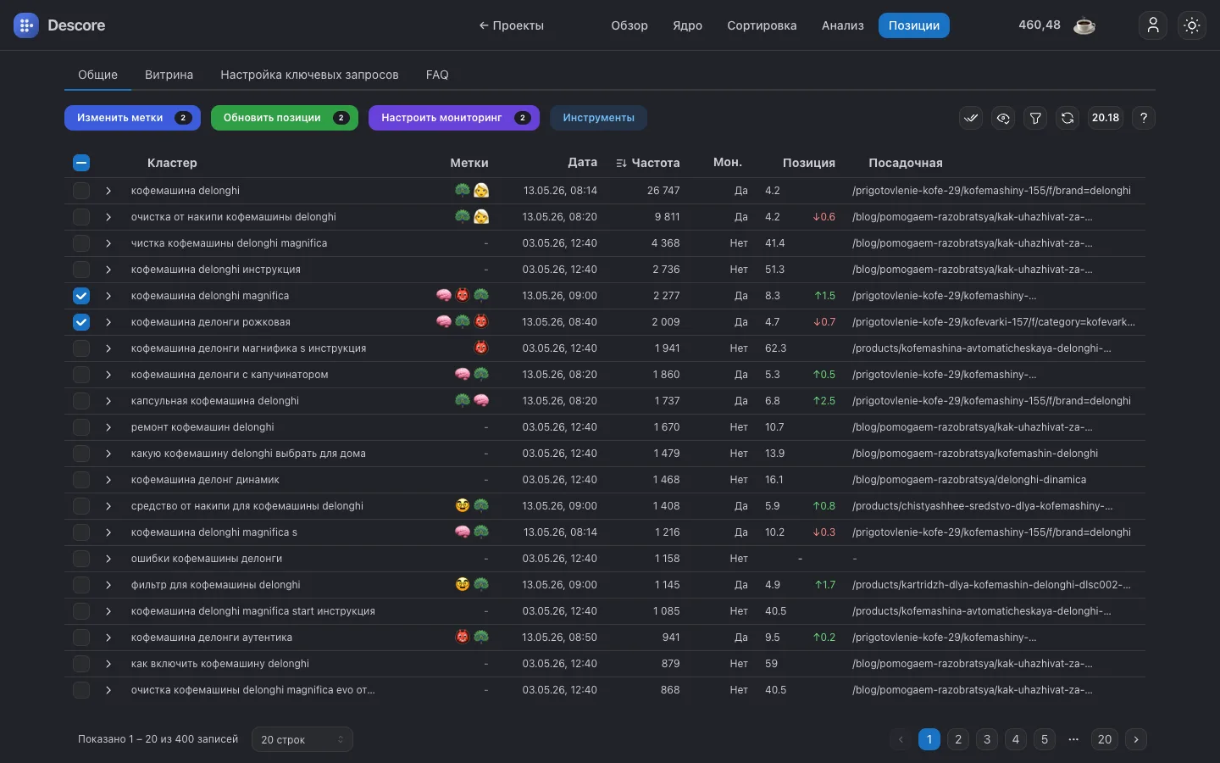The width and height of the screenshot is (1220, 763).
Task: Click peacock label in 'кофемашина delonghi' row
Action: coord(463,191)
